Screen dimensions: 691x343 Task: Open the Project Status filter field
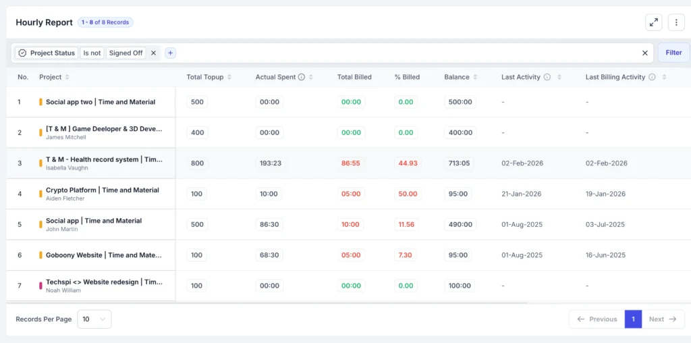pyautogui.click(x=47, y=53)
